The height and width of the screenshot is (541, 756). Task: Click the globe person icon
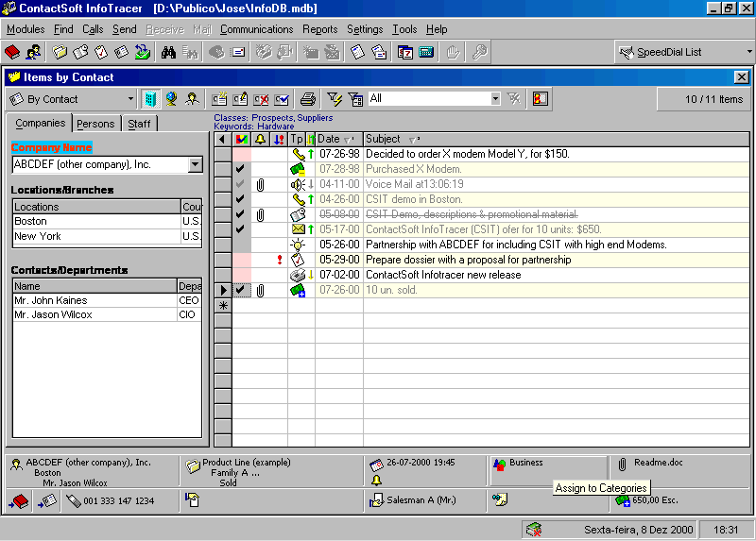click(x=171, y=99)
